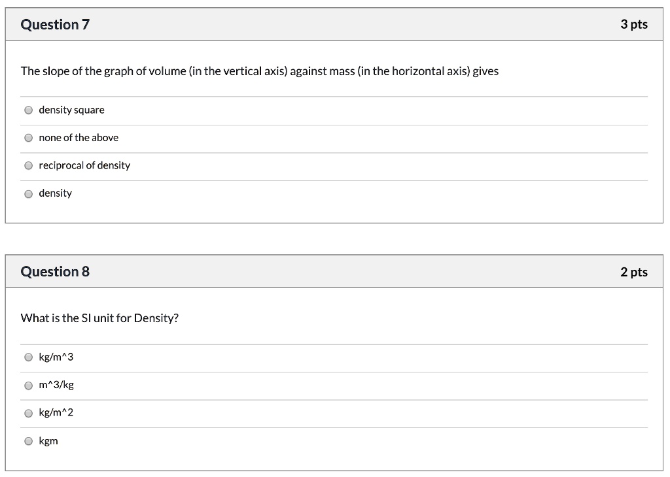Click the 'kgm' answer label text
This screenshot has width=670, height=477.
(x=48, y=440)
